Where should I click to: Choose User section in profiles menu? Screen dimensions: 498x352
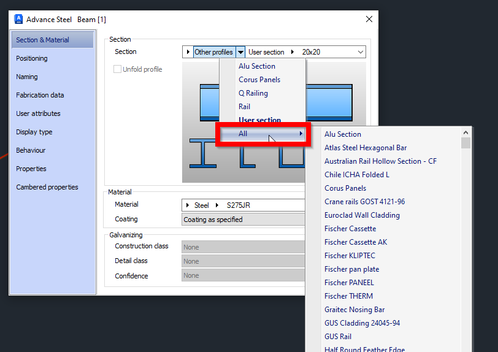[x=262, y=120]
